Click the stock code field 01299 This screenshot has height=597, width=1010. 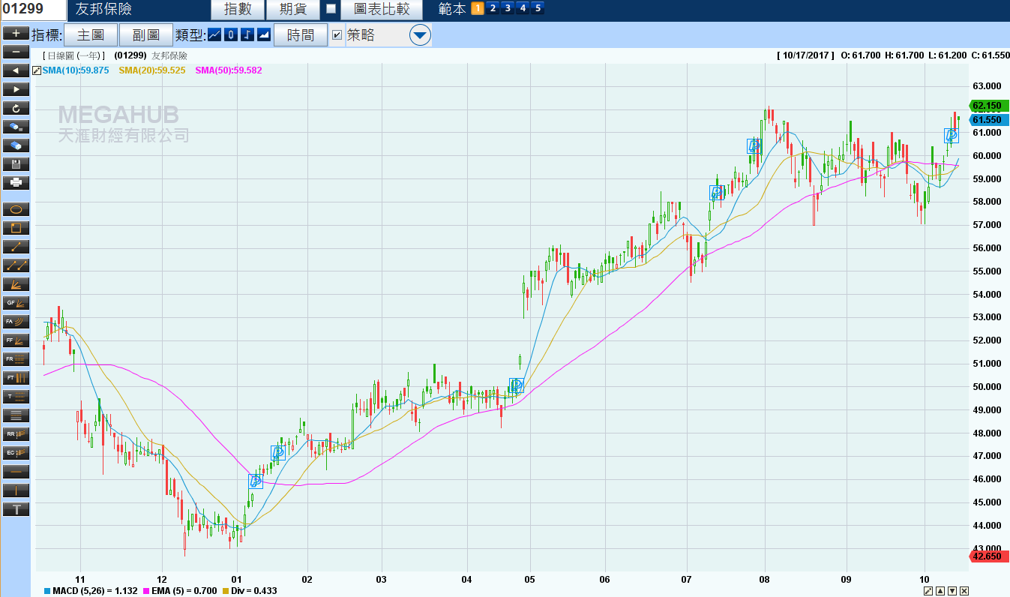click(x=32, y=10)
